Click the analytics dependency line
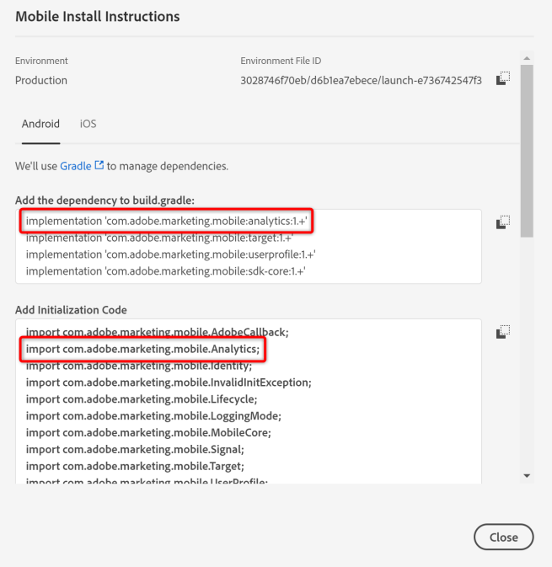The image size is (552, 567). [166, 221]
